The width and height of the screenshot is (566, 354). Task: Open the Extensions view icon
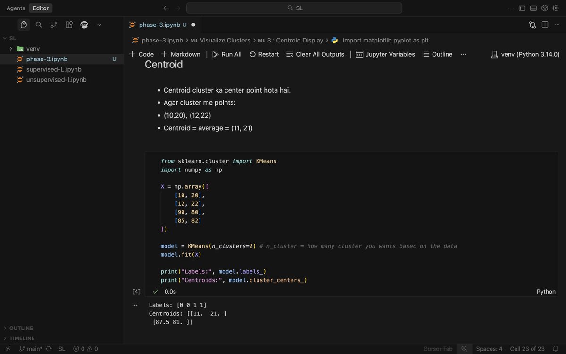click(69, 25)
